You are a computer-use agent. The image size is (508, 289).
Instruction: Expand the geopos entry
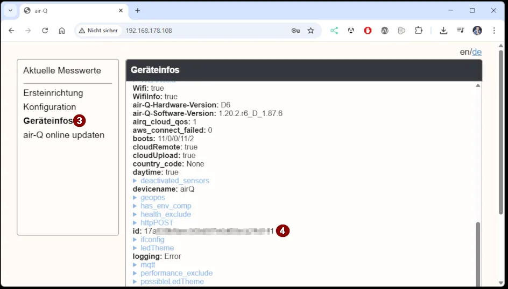152,198
